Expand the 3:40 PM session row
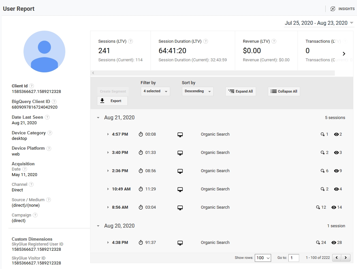 pyautogui.click(x=108, y=153)
